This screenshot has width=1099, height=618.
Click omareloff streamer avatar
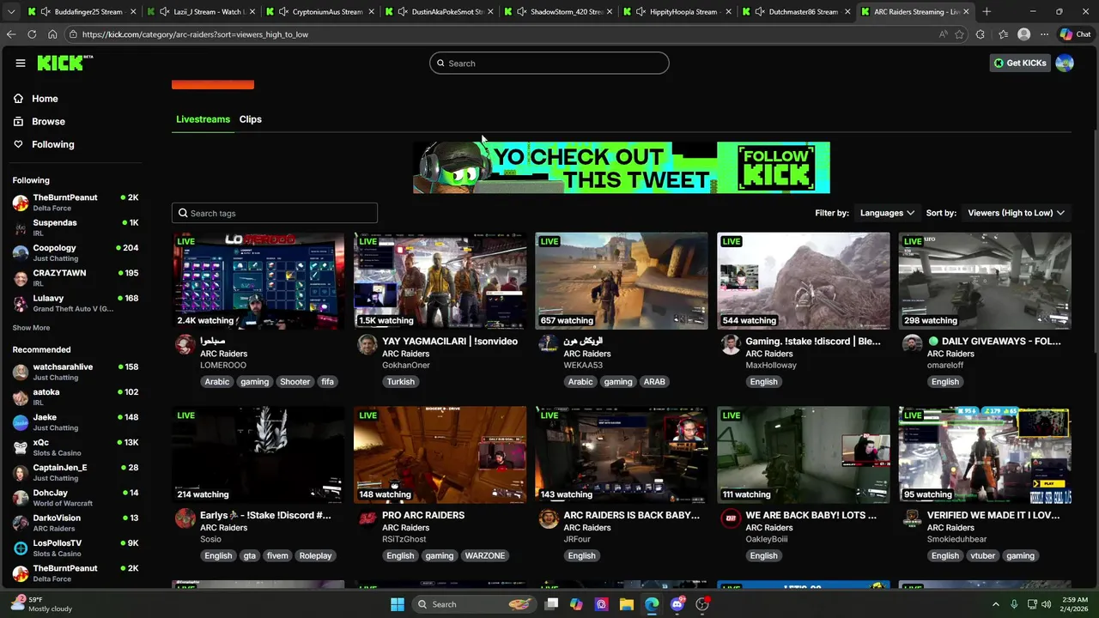[913, 345]
